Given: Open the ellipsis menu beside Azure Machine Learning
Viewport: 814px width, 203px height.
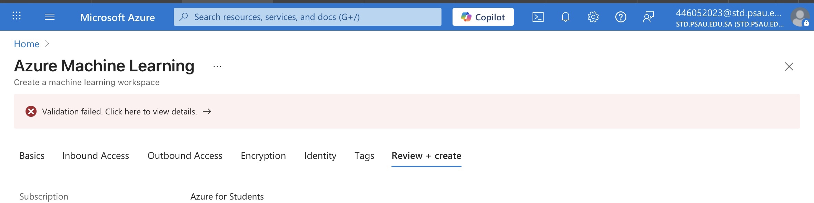Looking at the screenshot, I should (x=217, y=66).
